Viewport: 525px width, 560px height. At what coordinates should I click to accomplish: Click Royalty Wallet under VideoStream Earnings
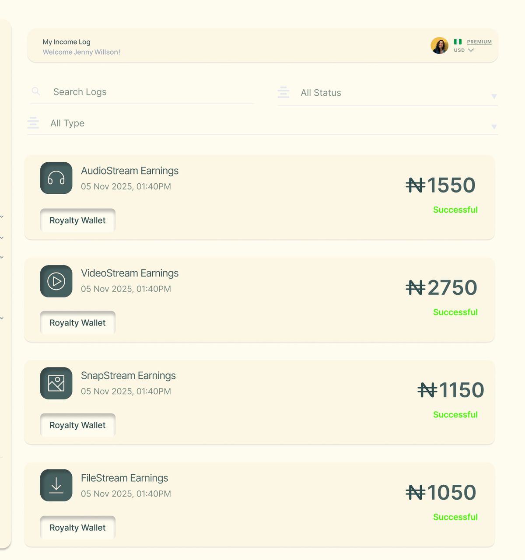pyautogui.click(x=77, y=323)
